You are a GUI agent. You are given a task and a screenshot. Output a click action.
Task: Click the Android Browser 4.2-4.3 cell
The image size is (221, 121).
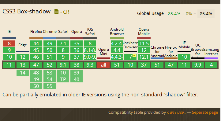pyautogui.click(x=117, y=43)
